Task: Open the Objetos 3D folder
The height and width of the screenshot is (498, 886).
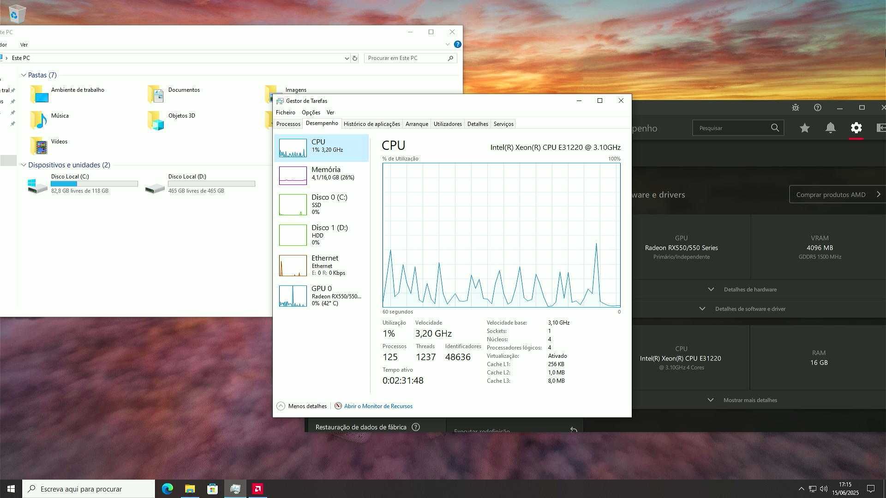Action: click(172, 119)
